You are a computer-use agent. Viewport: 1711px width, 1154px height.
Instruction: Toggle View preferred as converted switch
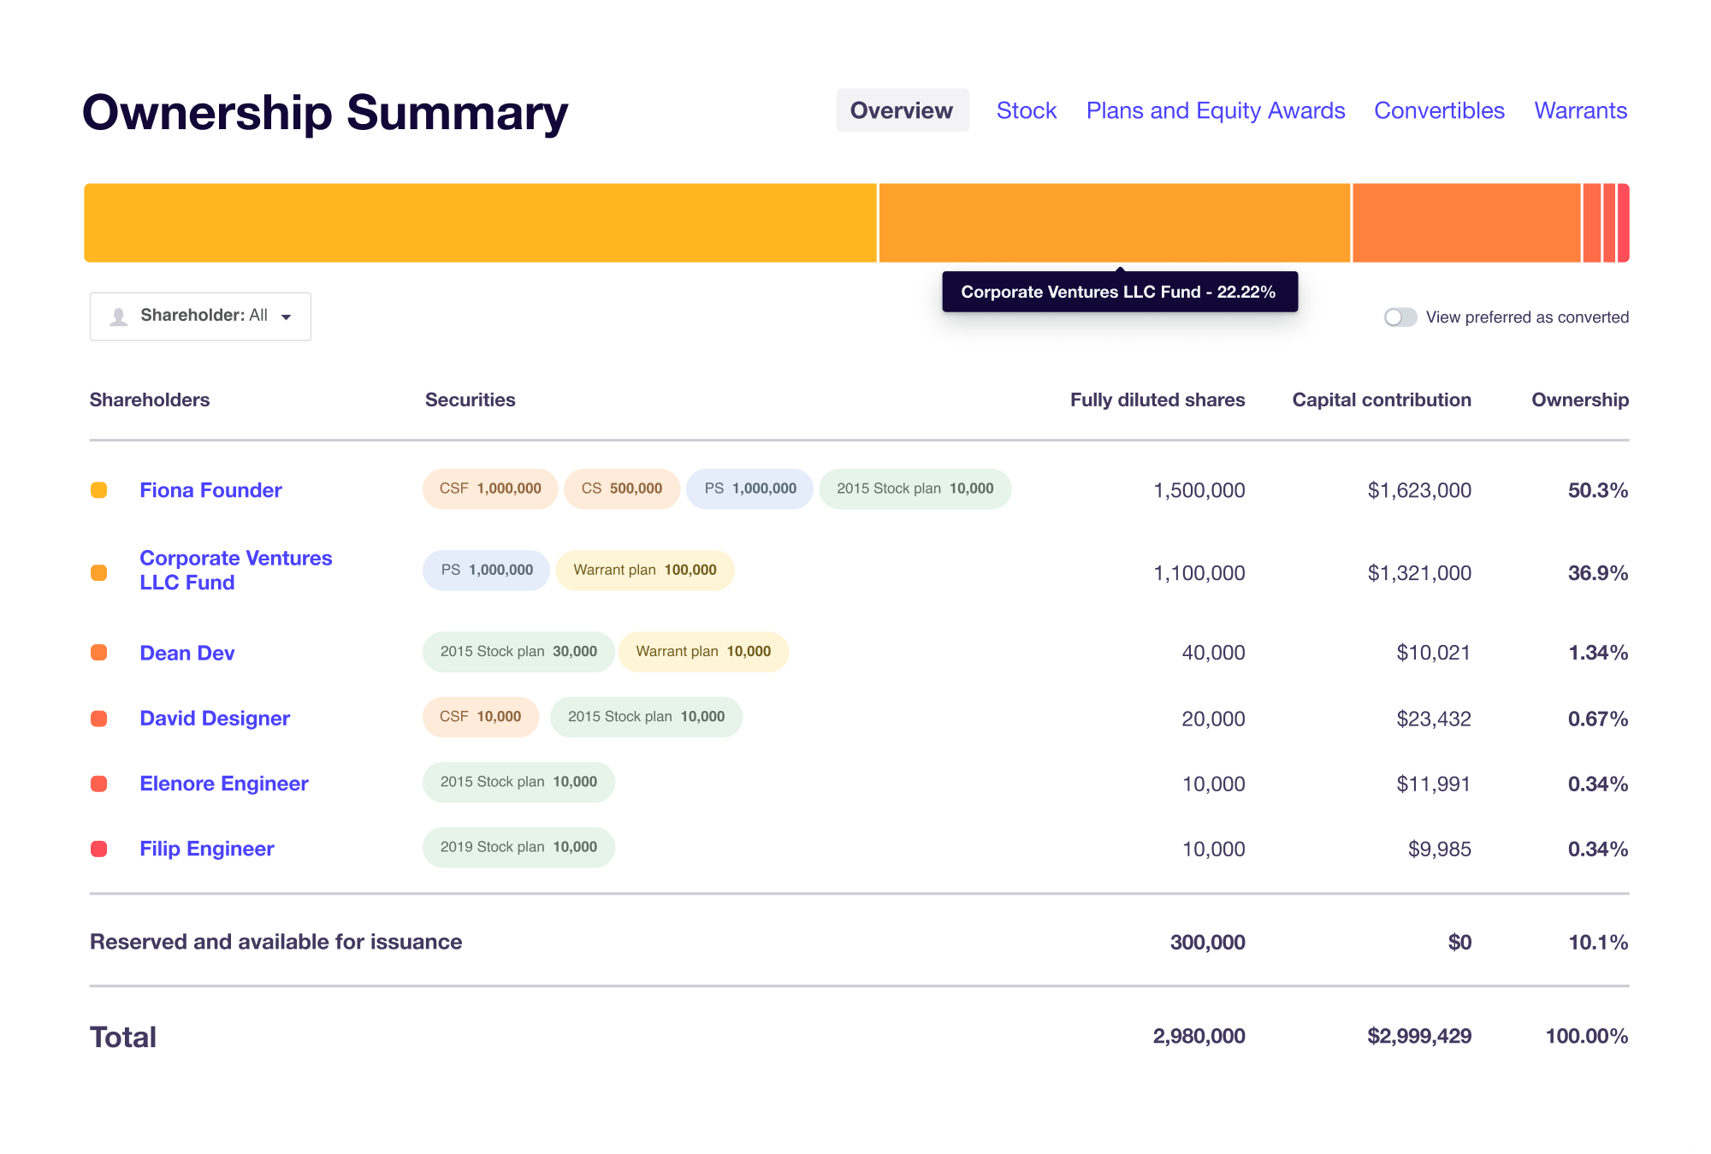(1400, 317)
